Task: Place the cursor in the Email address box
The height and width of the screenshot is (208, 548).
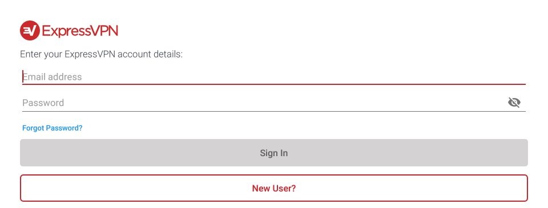Action: [273, 77]
